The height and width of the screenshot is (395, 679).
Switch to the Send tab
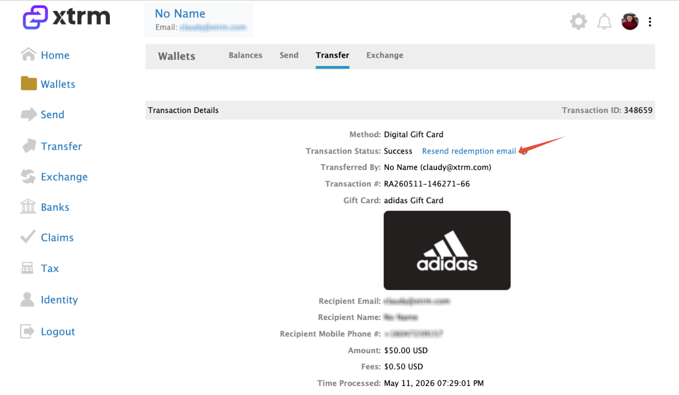[x=289, y=55]
